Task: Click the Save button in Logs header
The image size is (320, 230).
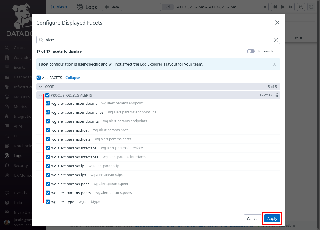Action: 112,7
